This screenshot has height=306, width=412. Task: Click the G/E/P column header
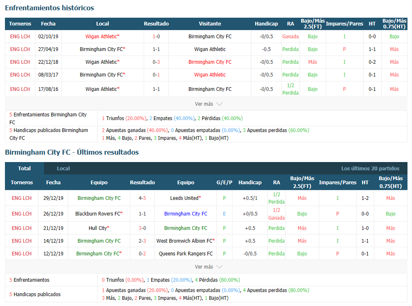pyautogui.click(x=224, y=182)
